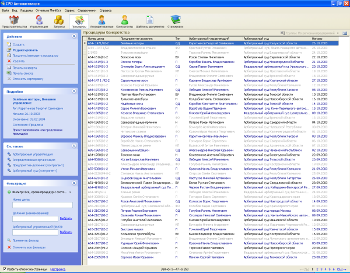350x273 pixels.
Task: Open the Представительства toolbar section
Action: tap(13, 21)
